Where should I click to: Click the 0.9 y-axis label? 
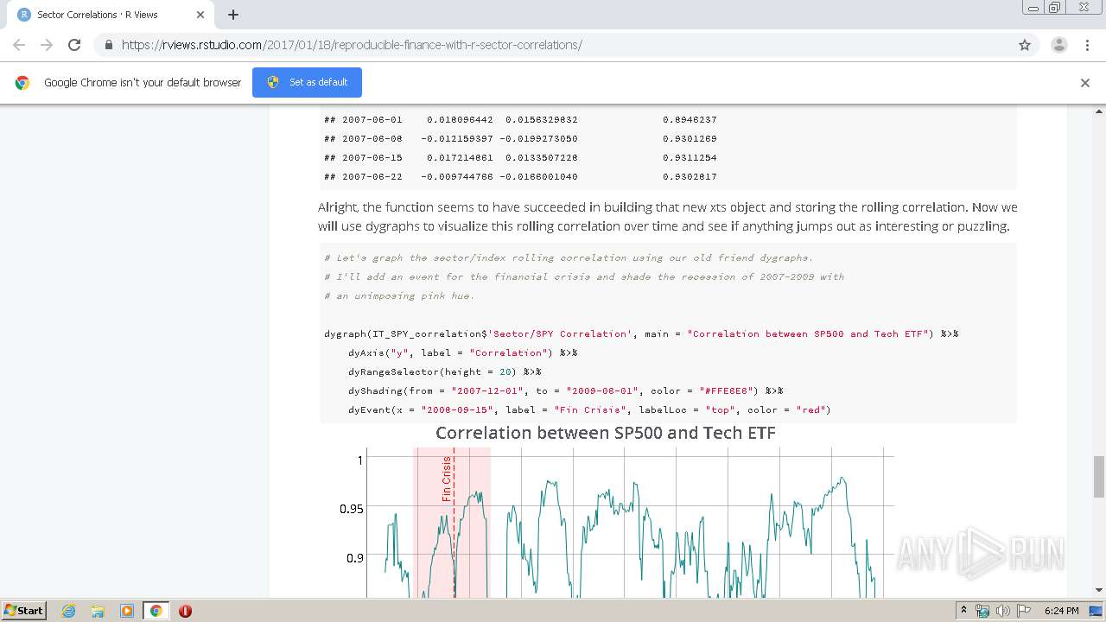(355, 558)
